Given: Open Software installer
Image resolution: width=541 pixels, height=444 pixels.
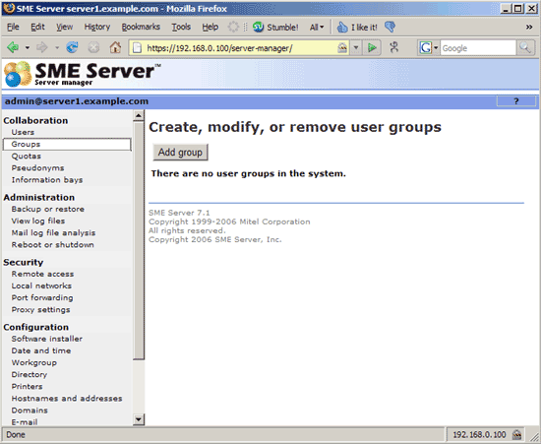Looking at the screenshot, I should (46, 339).
